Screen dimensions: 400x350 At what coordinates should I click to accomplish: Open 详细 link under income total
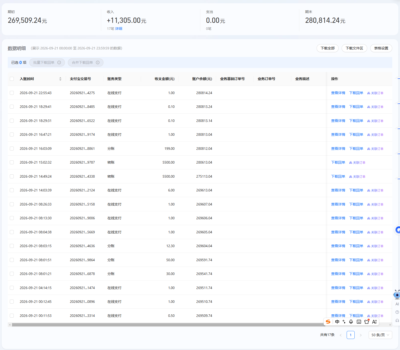point(119,29)
